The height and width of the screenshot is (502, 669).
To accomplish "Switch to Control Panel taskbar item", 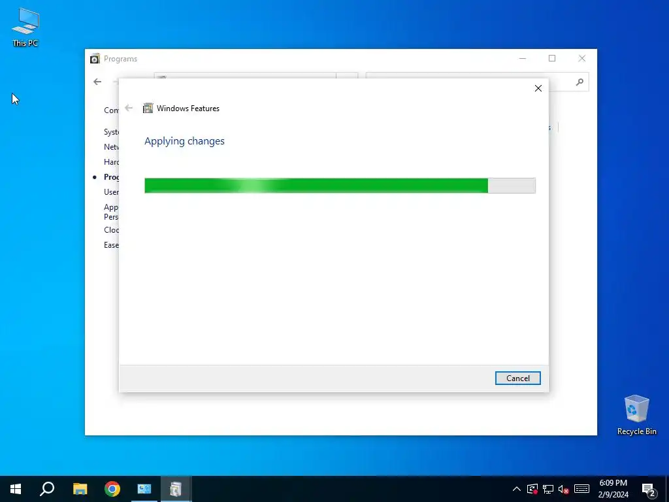I will point(144,489).
